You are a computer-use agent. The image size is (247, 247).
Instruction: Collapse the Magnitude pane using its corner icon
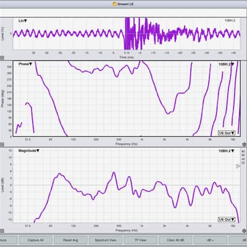[2, 231]
